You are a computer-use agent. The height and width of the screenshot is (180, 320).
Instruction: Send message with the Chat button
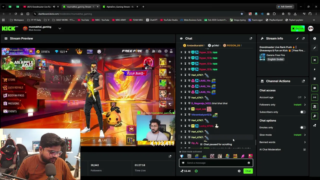point(248,171)
